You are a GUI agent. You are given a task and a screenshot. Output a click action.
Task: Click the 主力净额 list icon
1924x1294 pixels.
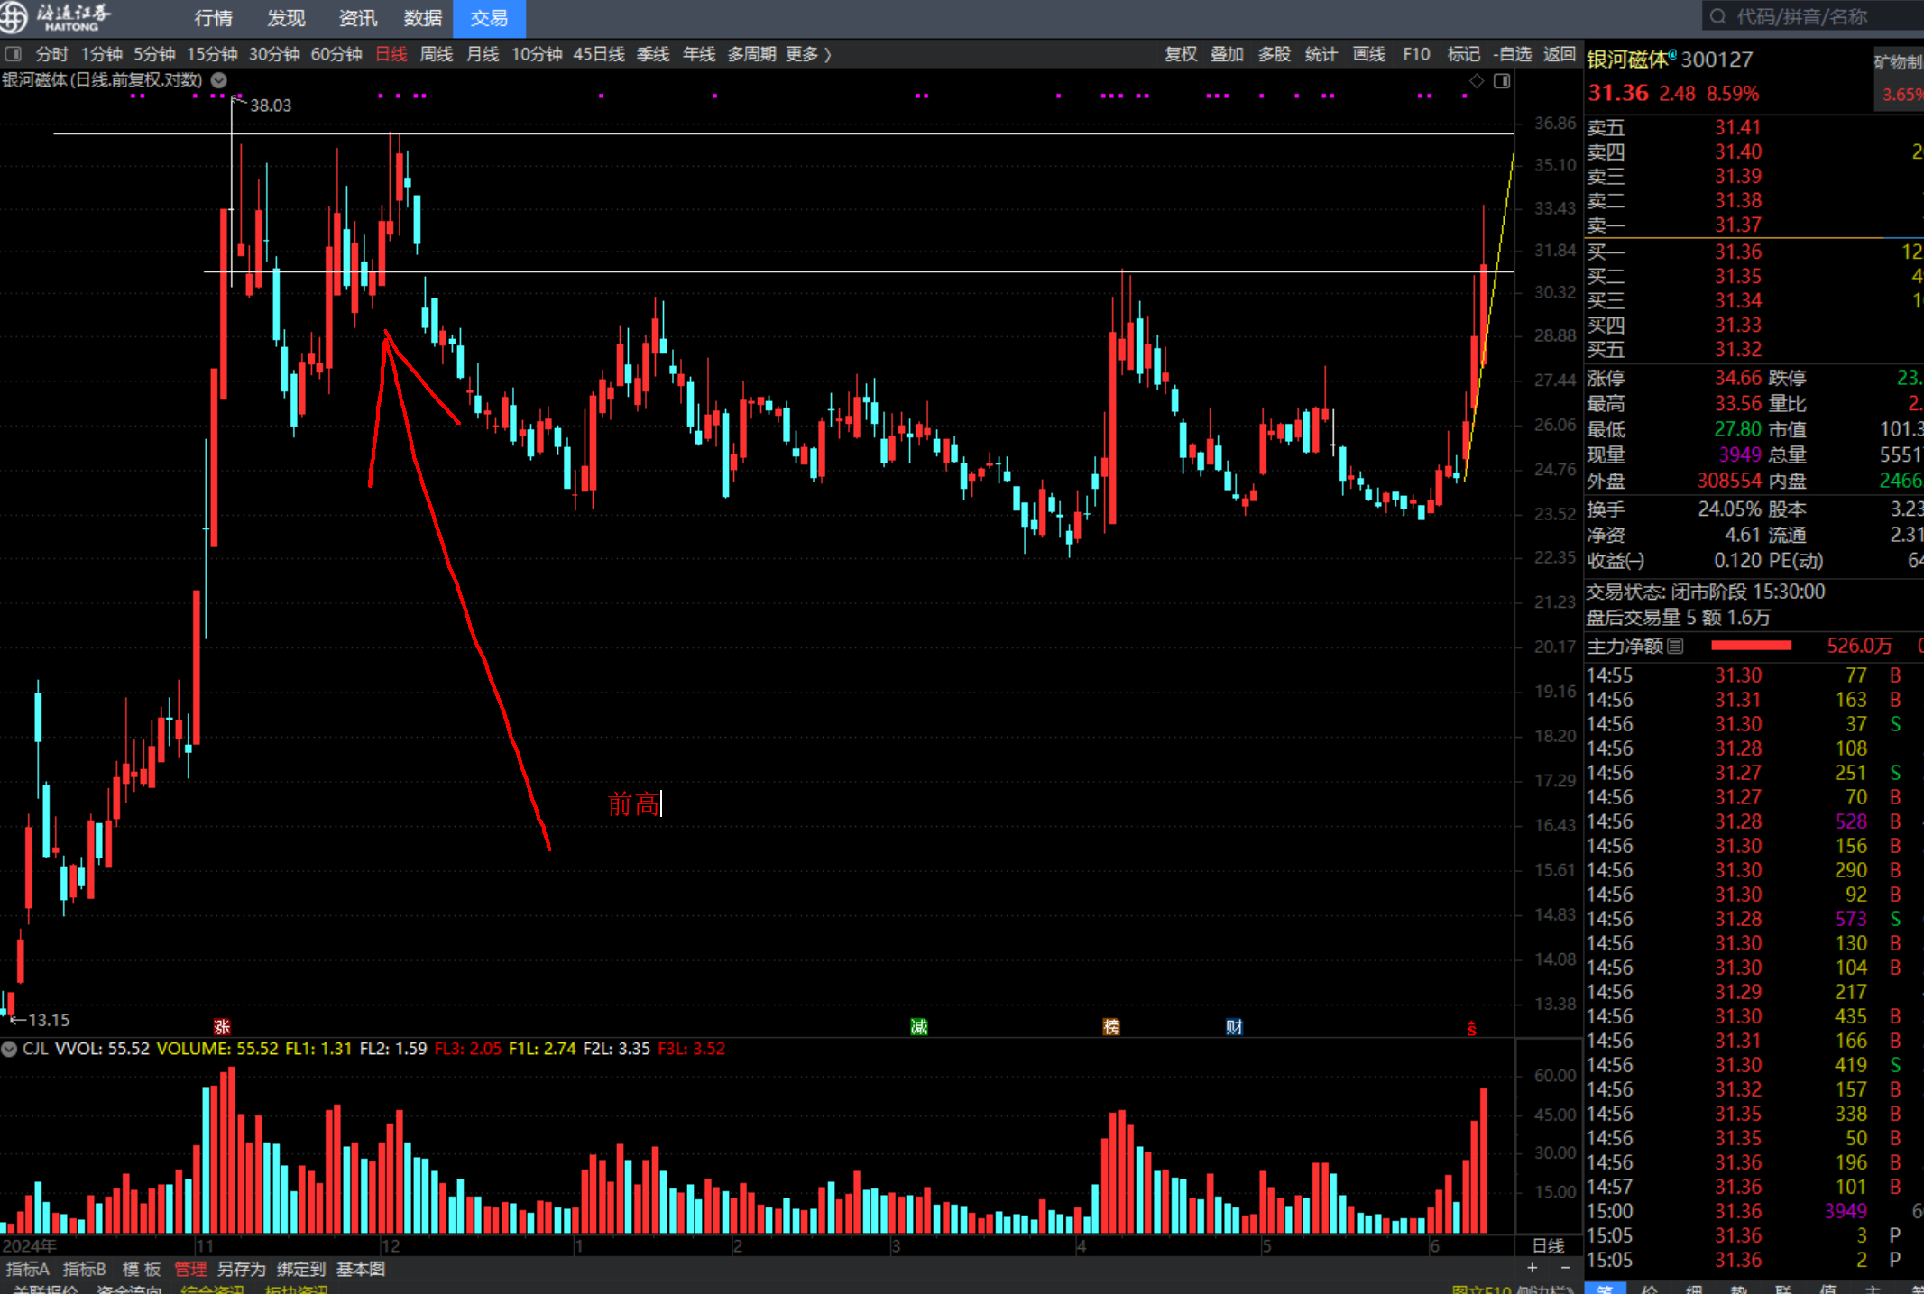point(1675,646)
